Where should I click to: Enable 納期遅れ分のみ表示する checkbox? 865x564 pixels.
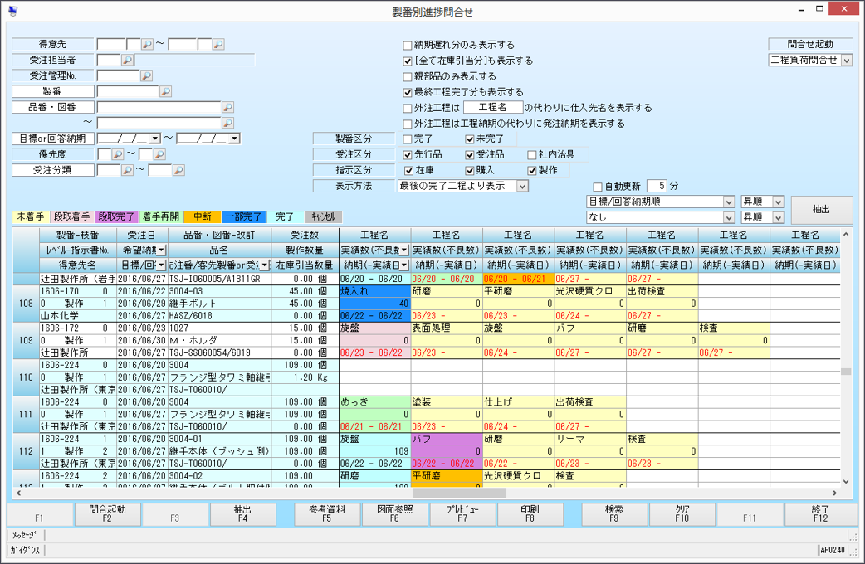coord(408,45)
